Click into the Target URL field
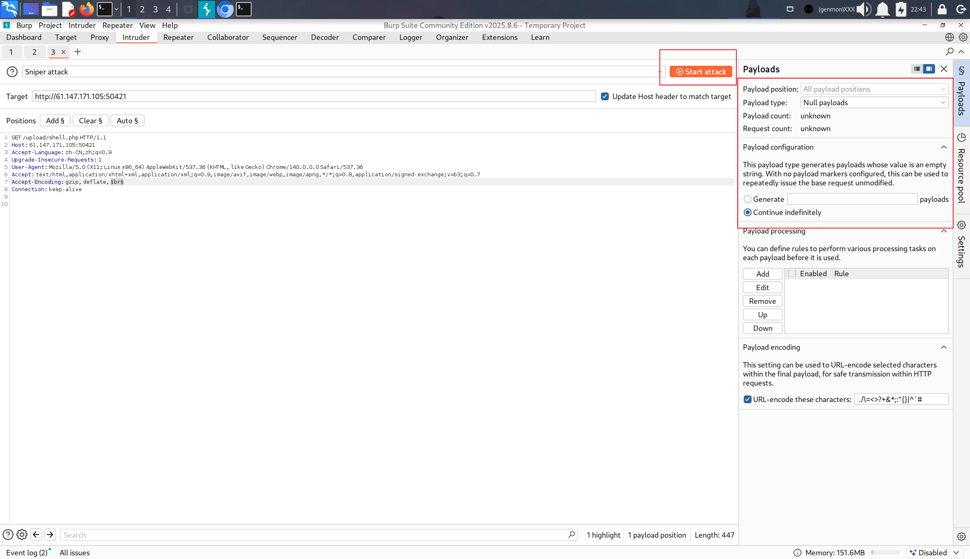This screenshot has width=970, height=559. (x=313, y=97)
